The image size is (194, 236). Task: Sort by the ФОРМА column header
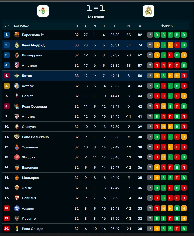tap(167, 26)
